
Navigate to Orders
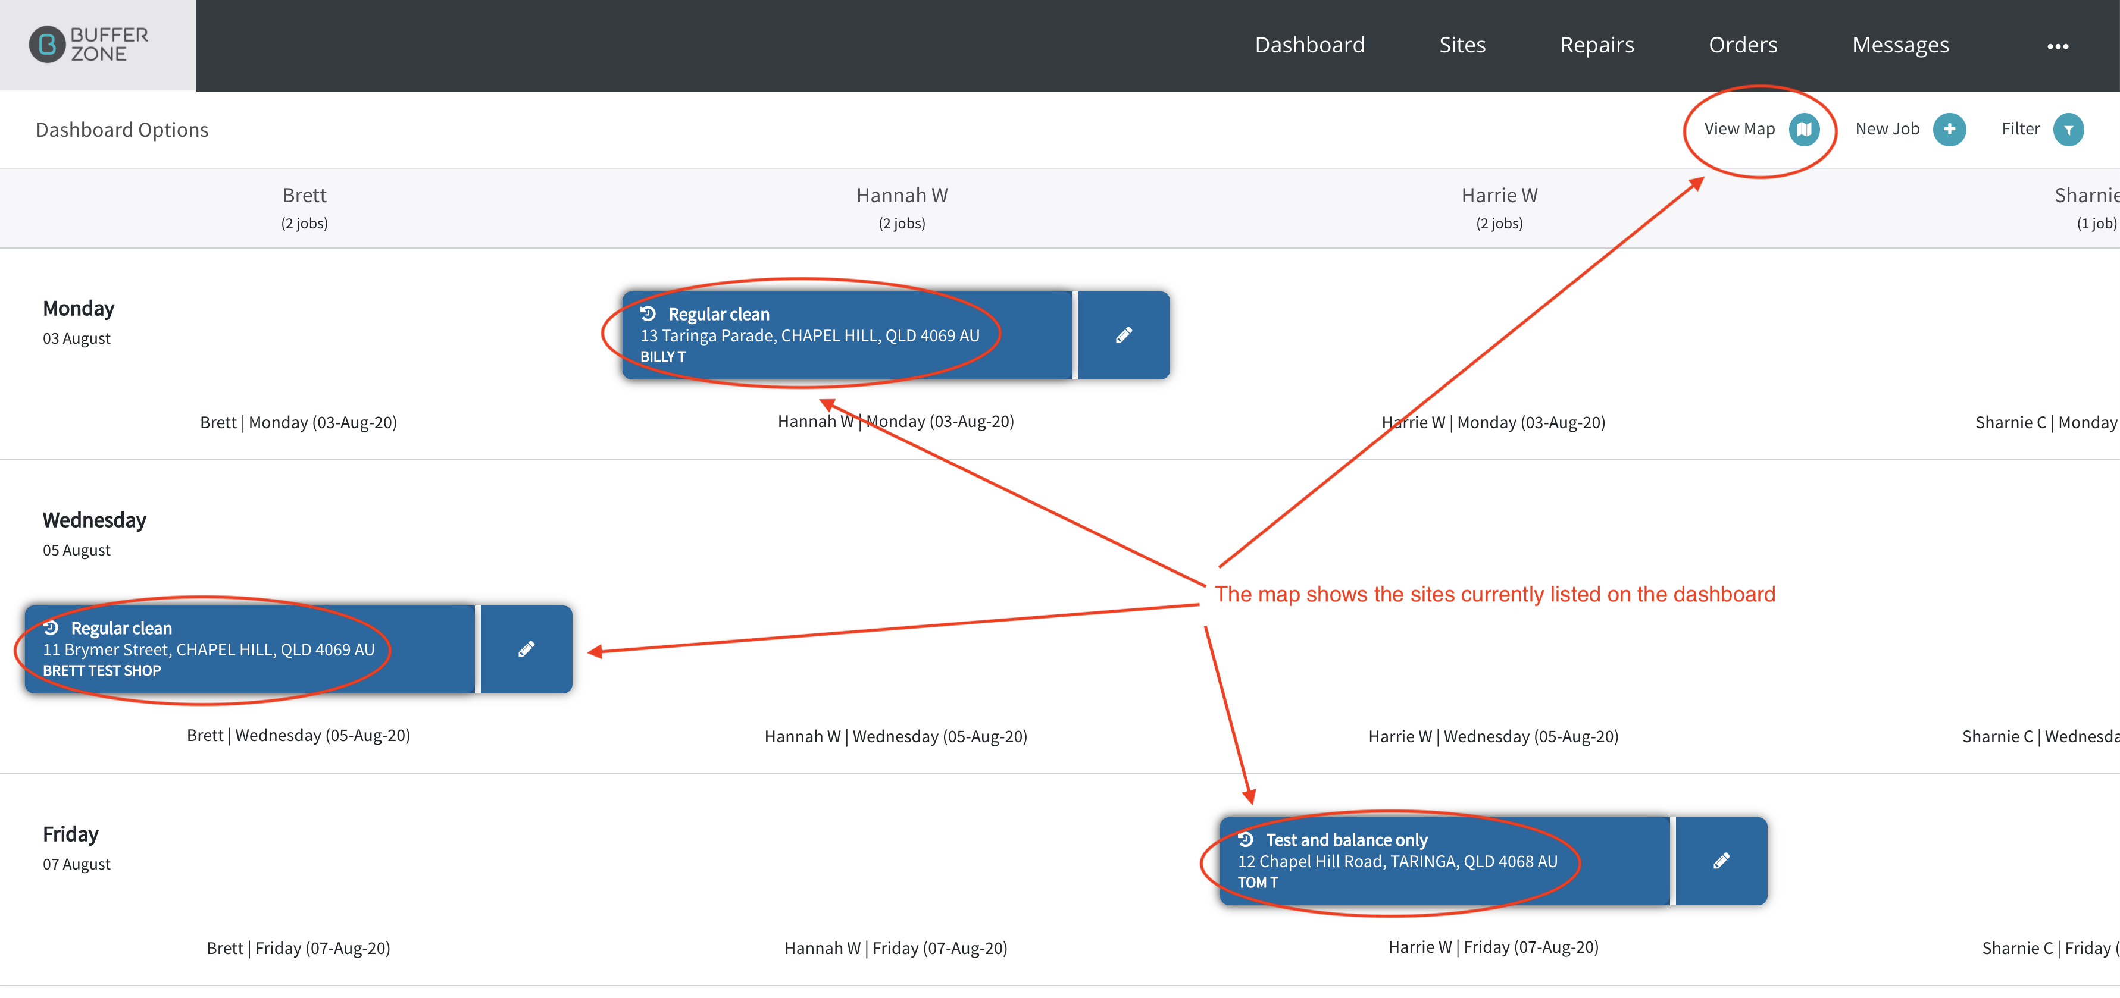click(x=1742, y=45)
